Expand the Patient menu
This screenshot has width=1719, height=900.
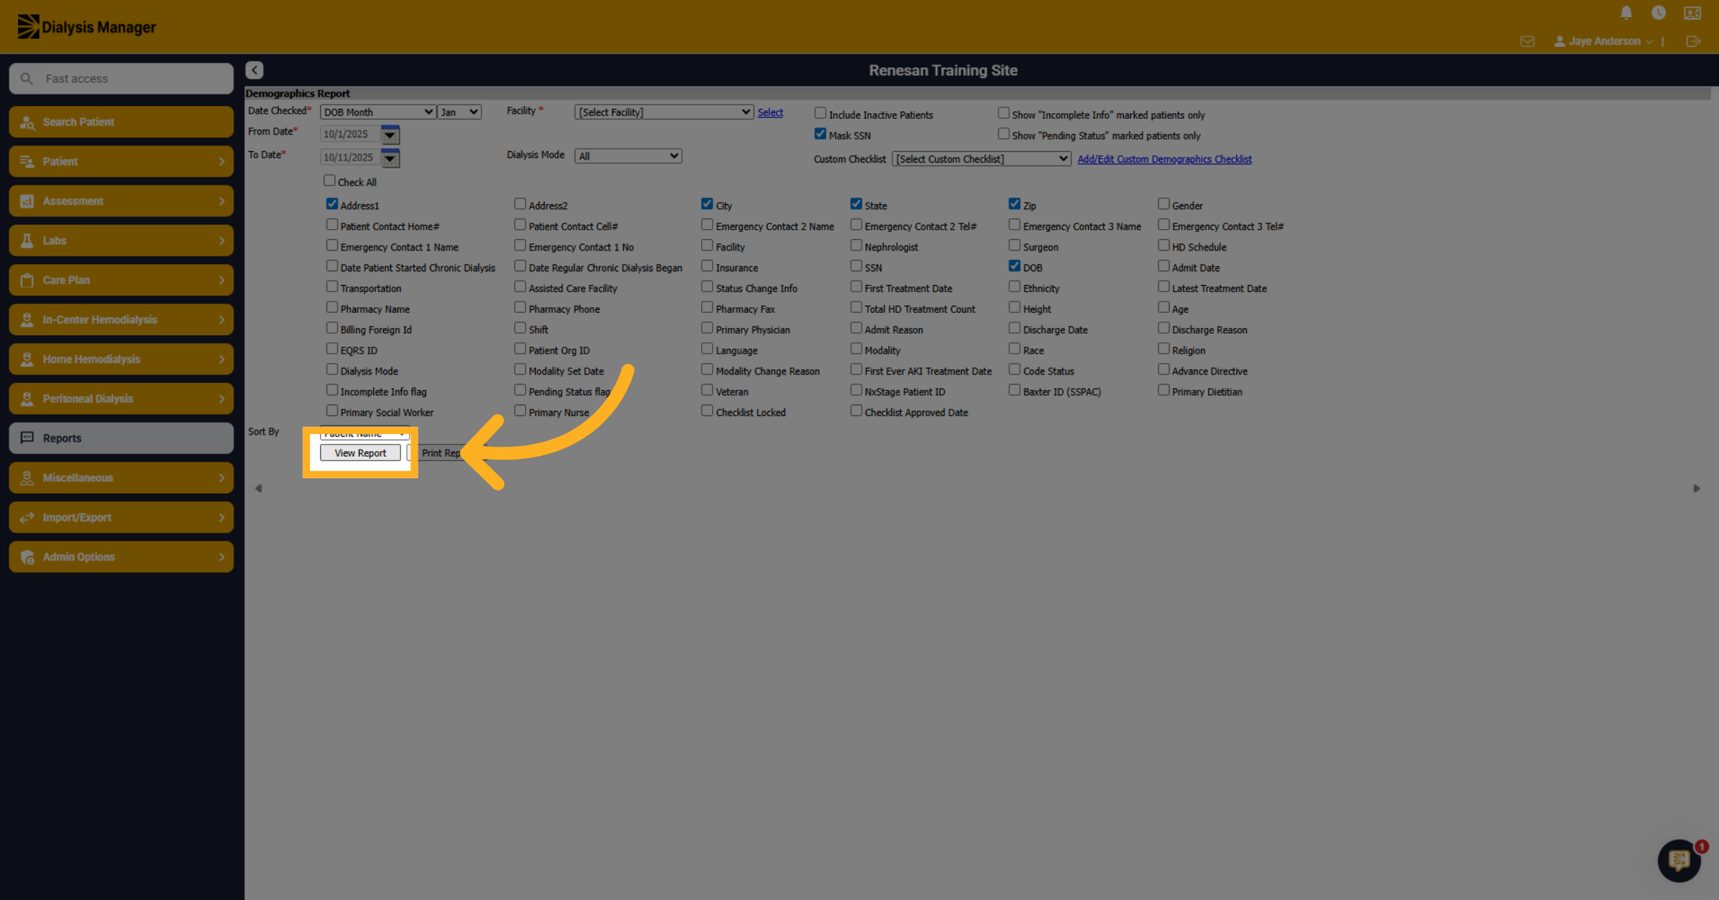point(121,161)
